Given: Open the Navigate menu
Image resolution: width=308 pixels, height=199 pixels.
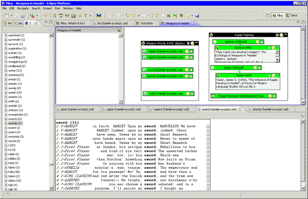Looking at the screenshot, I should point(23,9).
